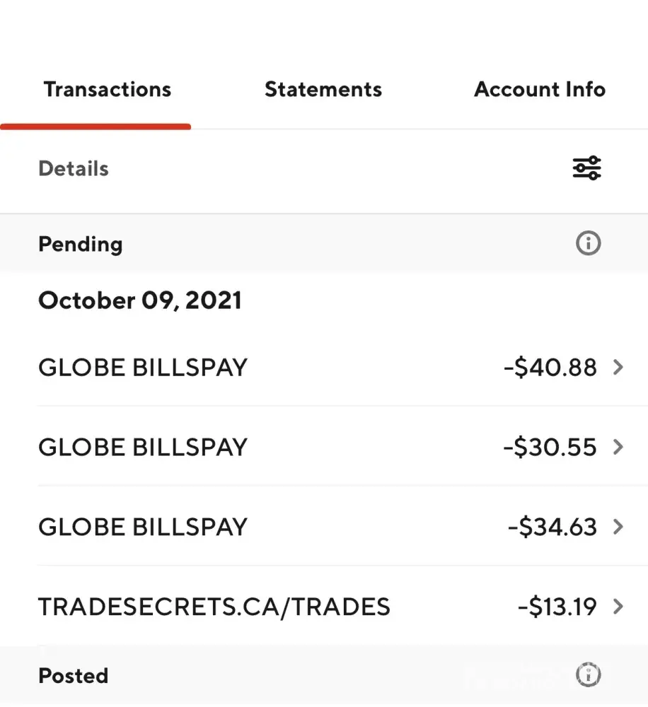Expand the chevron next to -$34.63
The image size is (648, 707).
tap(618, 527)
